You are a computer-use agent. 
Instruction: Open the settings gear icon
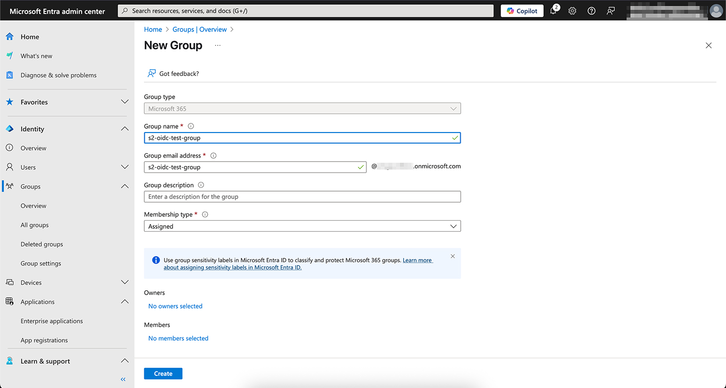pyautogui.click(x=572, y=11)
